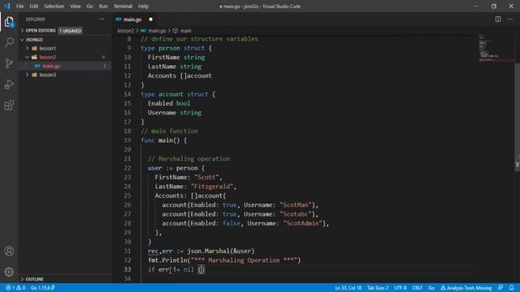Open the Search view icon

9,42
